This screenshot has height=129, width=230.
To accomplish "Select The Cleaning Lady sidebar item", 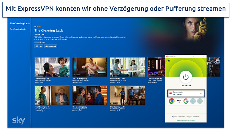I will pos(18,29).
